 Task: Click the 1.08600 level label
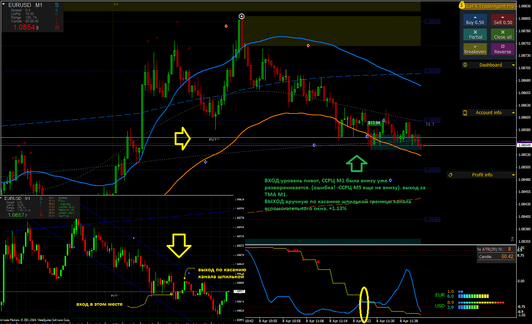pyautogui.click(x=433, y=120)
